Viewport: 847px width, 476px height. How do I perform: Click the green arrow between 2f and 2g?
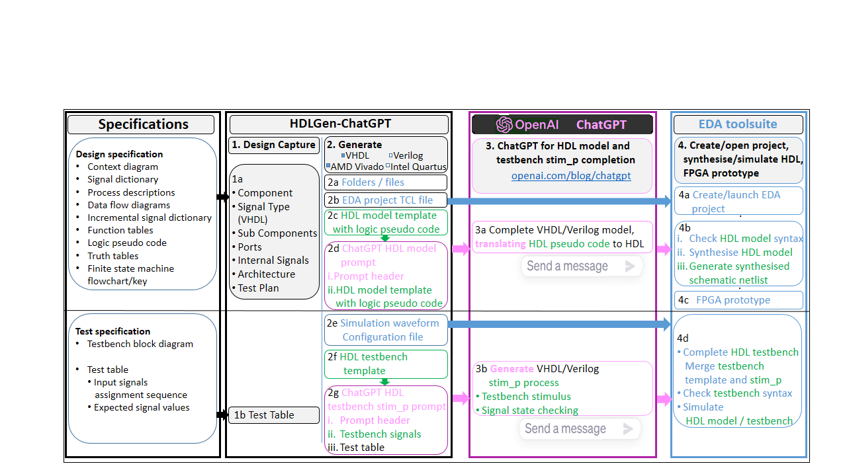[386, 381]
